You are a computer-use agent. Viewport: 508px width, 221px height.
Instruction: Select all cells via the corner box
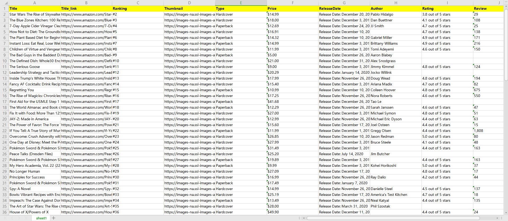pyautogui.click(x=4, y=3)
